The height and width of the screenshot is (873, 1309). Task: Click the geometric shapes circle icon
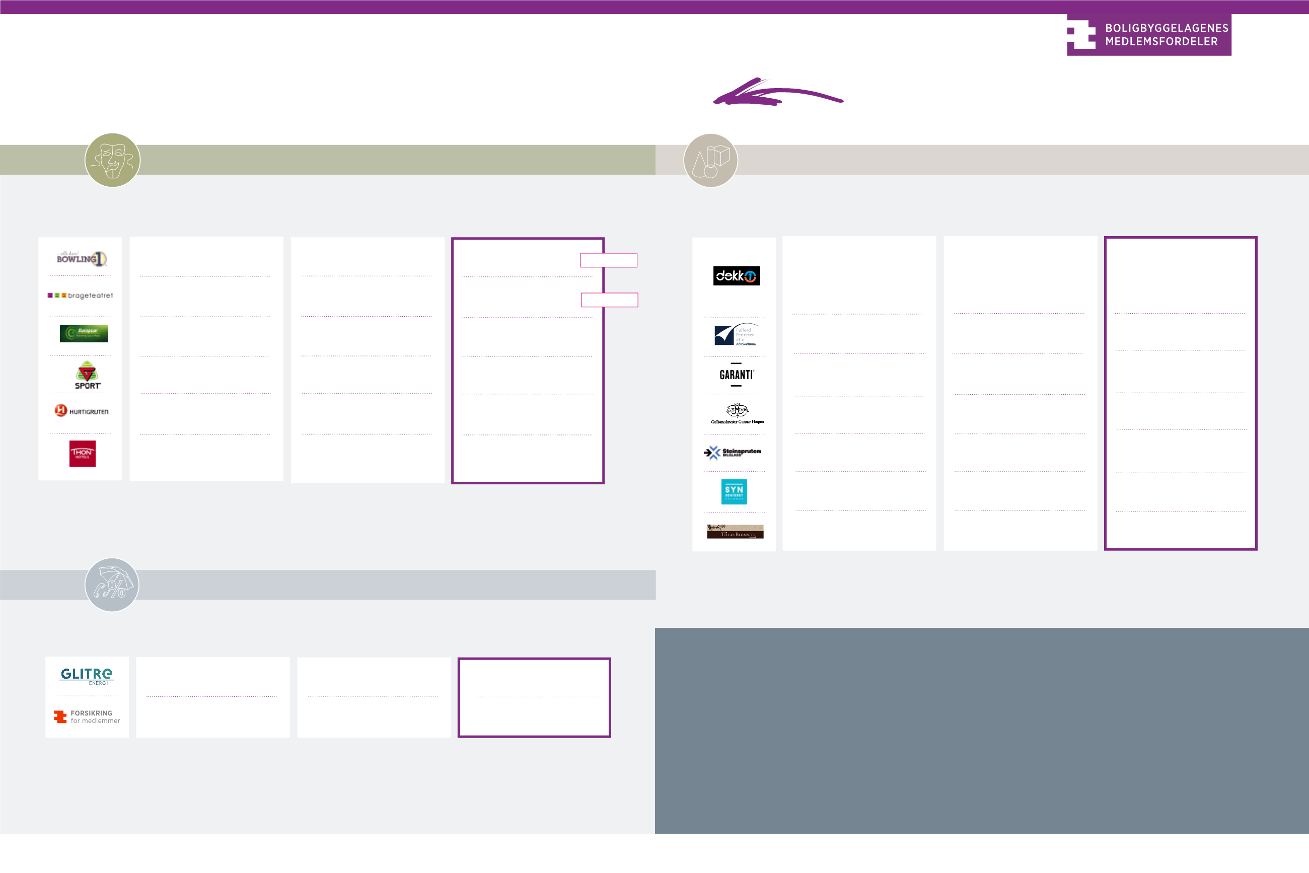(710, 160)
